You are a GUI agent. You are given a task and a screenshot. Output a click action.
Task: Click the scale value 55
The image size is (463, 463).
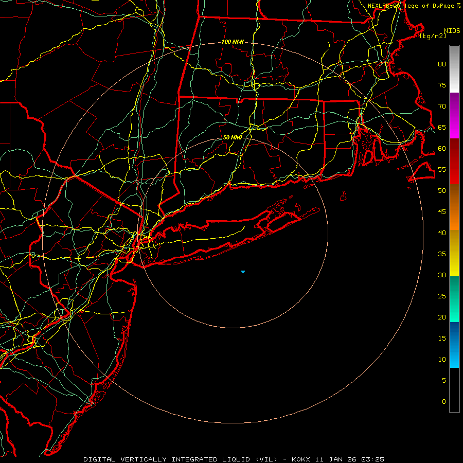442,169
